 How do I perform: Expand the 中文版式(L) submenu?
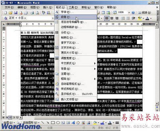click(x=76, y=63)
